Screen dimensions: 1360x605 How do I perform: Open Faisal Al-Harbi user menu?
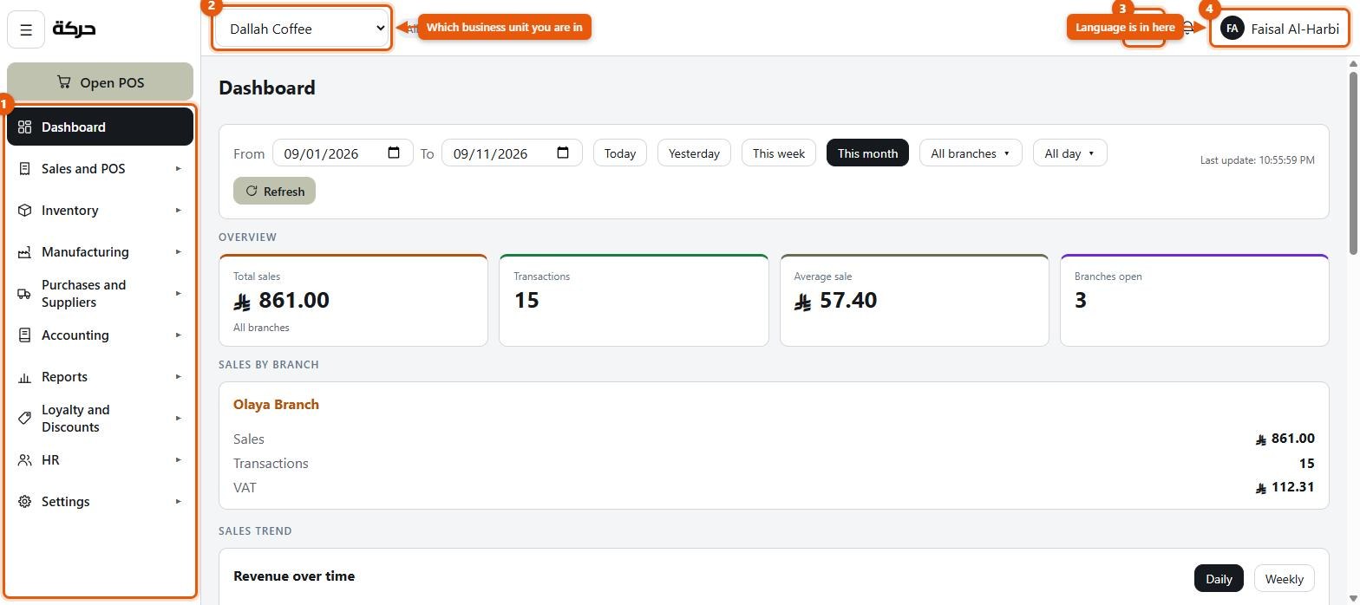click(x=1280, y=29)
